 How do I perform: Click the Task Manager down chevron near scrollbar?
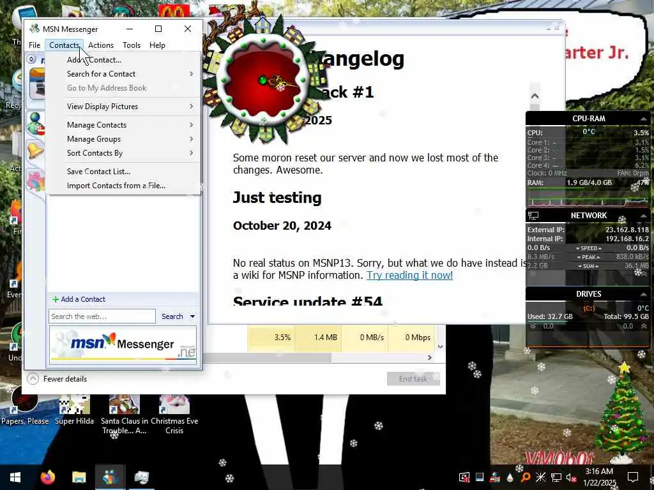(440, 346)
